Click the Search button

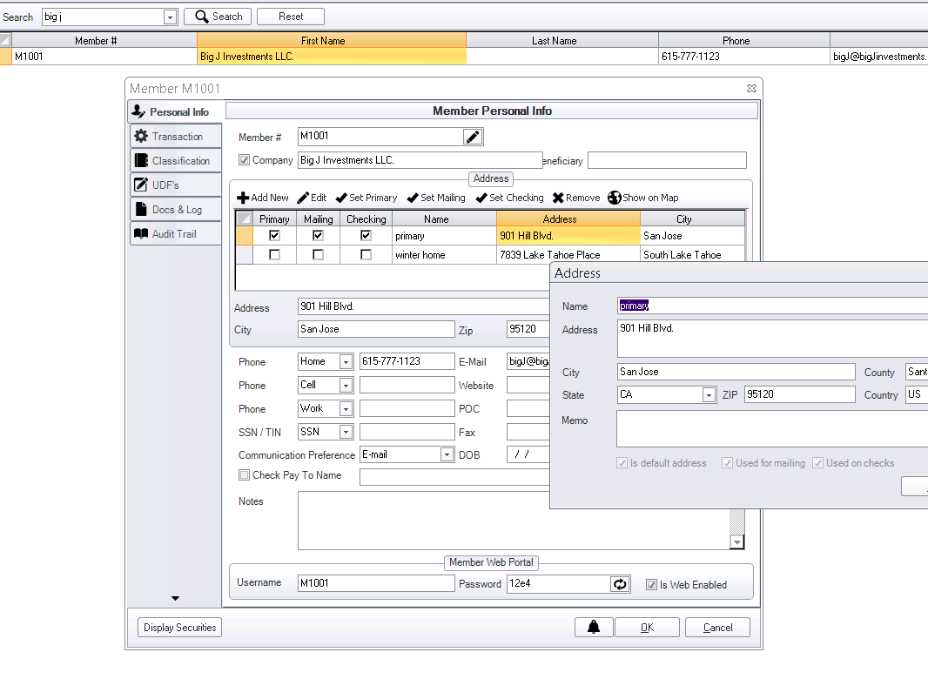(217, 16)
